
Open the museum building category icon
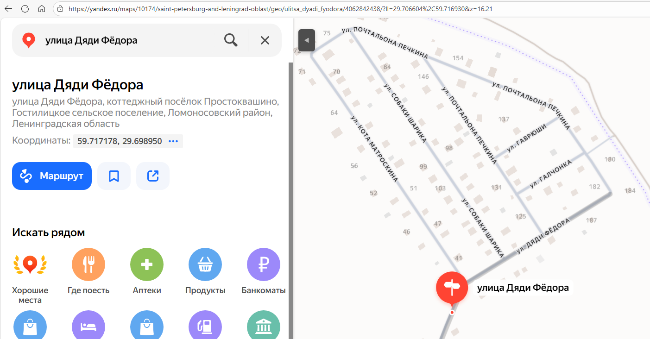point(263,326)
